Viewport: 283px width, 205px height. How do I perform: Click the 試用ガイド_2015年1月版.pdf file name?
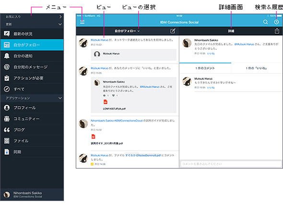point(107,143)
